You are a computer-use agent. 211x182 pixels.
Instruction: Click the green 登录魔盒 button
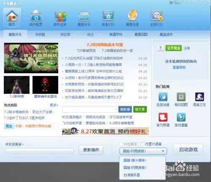coord(173,48)
